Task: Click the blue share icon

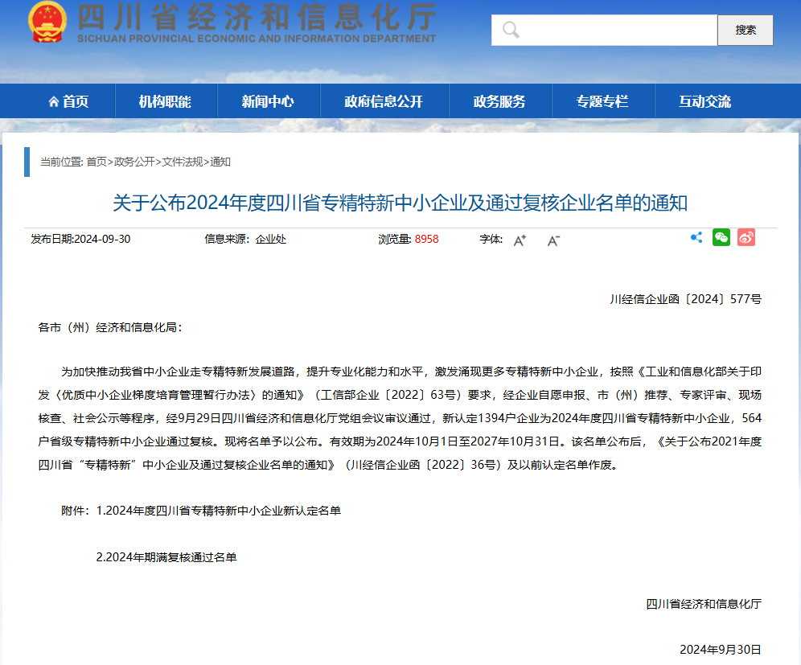Action: click(x=696, y=237)
